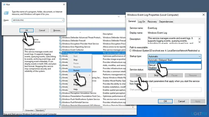Select Windows Error Reporting Service in the list
Image resolution: width=209 pixels, height=117 pixels.
(x=76, y=47)
